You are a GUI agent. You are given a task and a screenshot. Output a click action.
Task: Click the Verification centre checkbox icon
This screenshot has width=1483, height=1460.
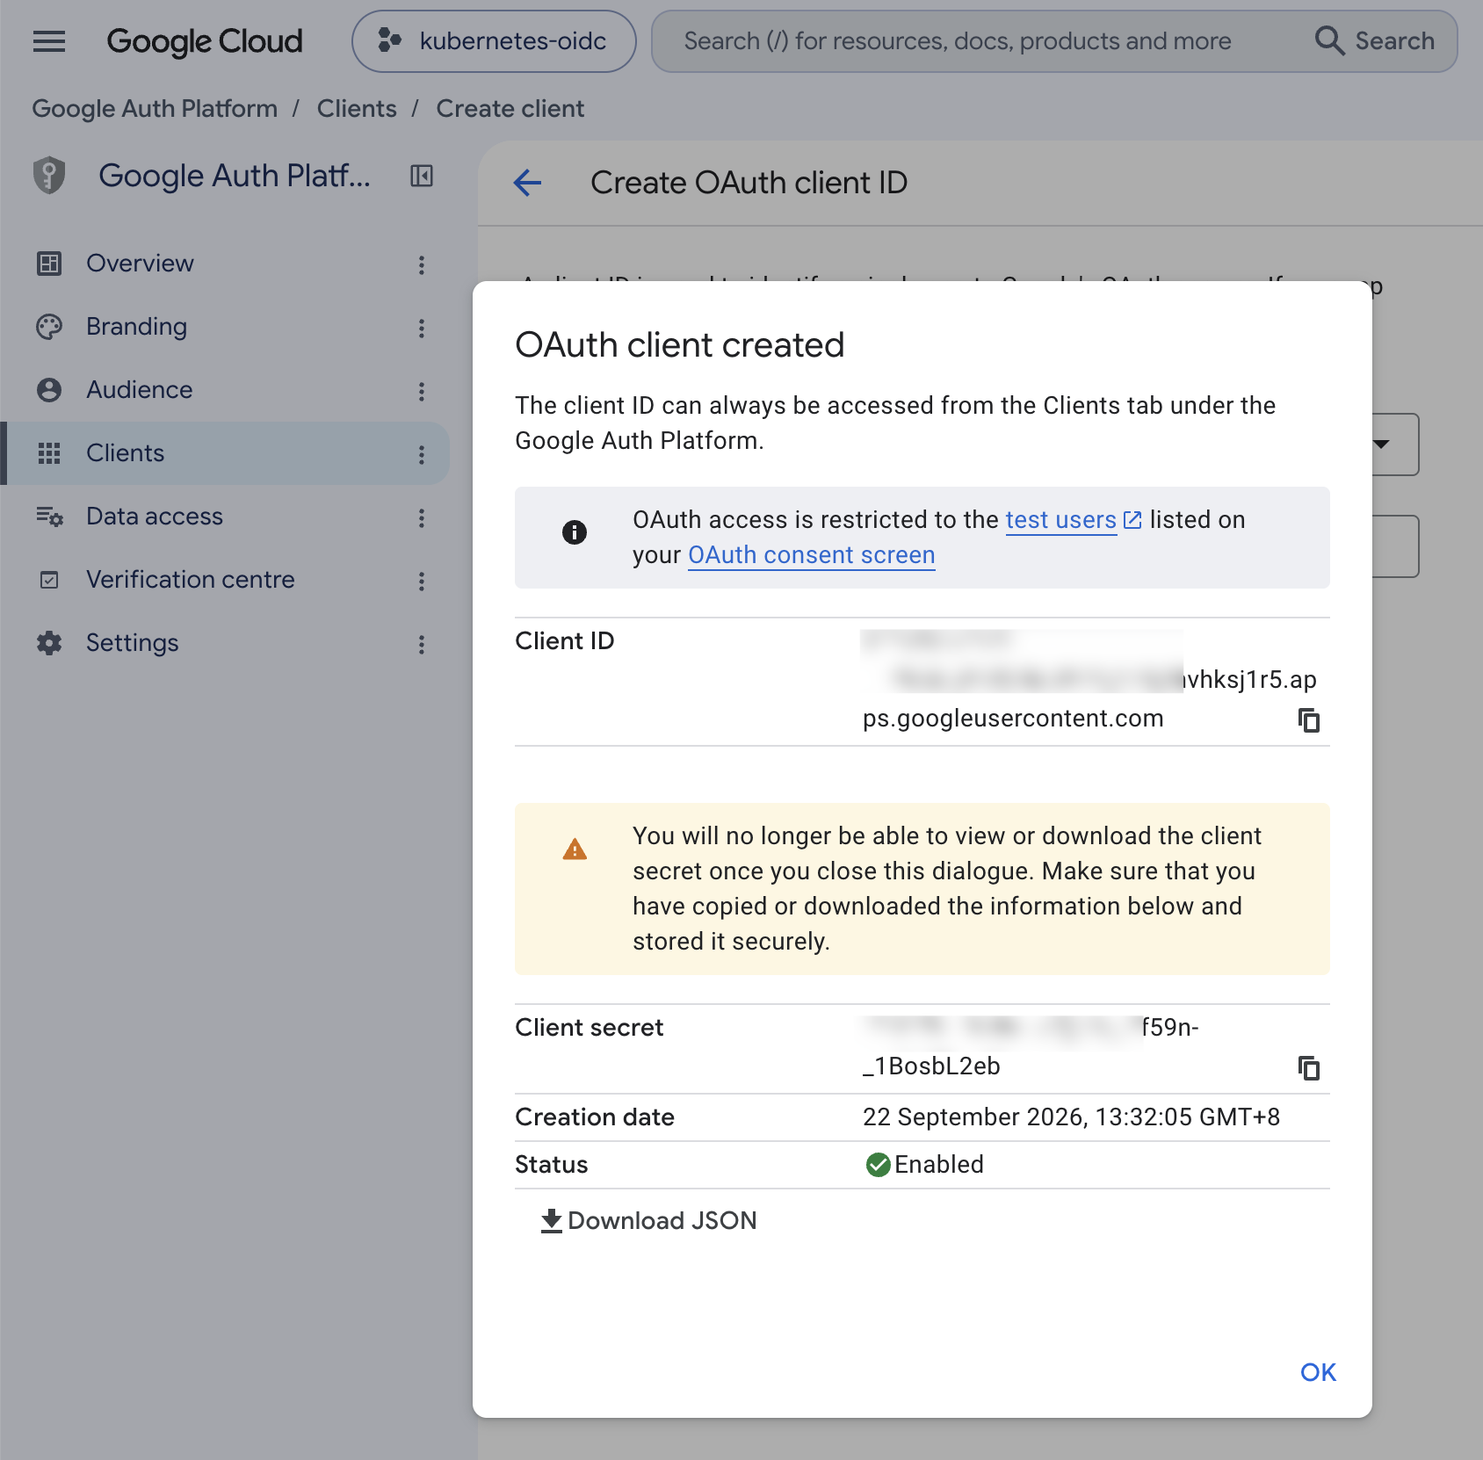(x=49, y=580)
